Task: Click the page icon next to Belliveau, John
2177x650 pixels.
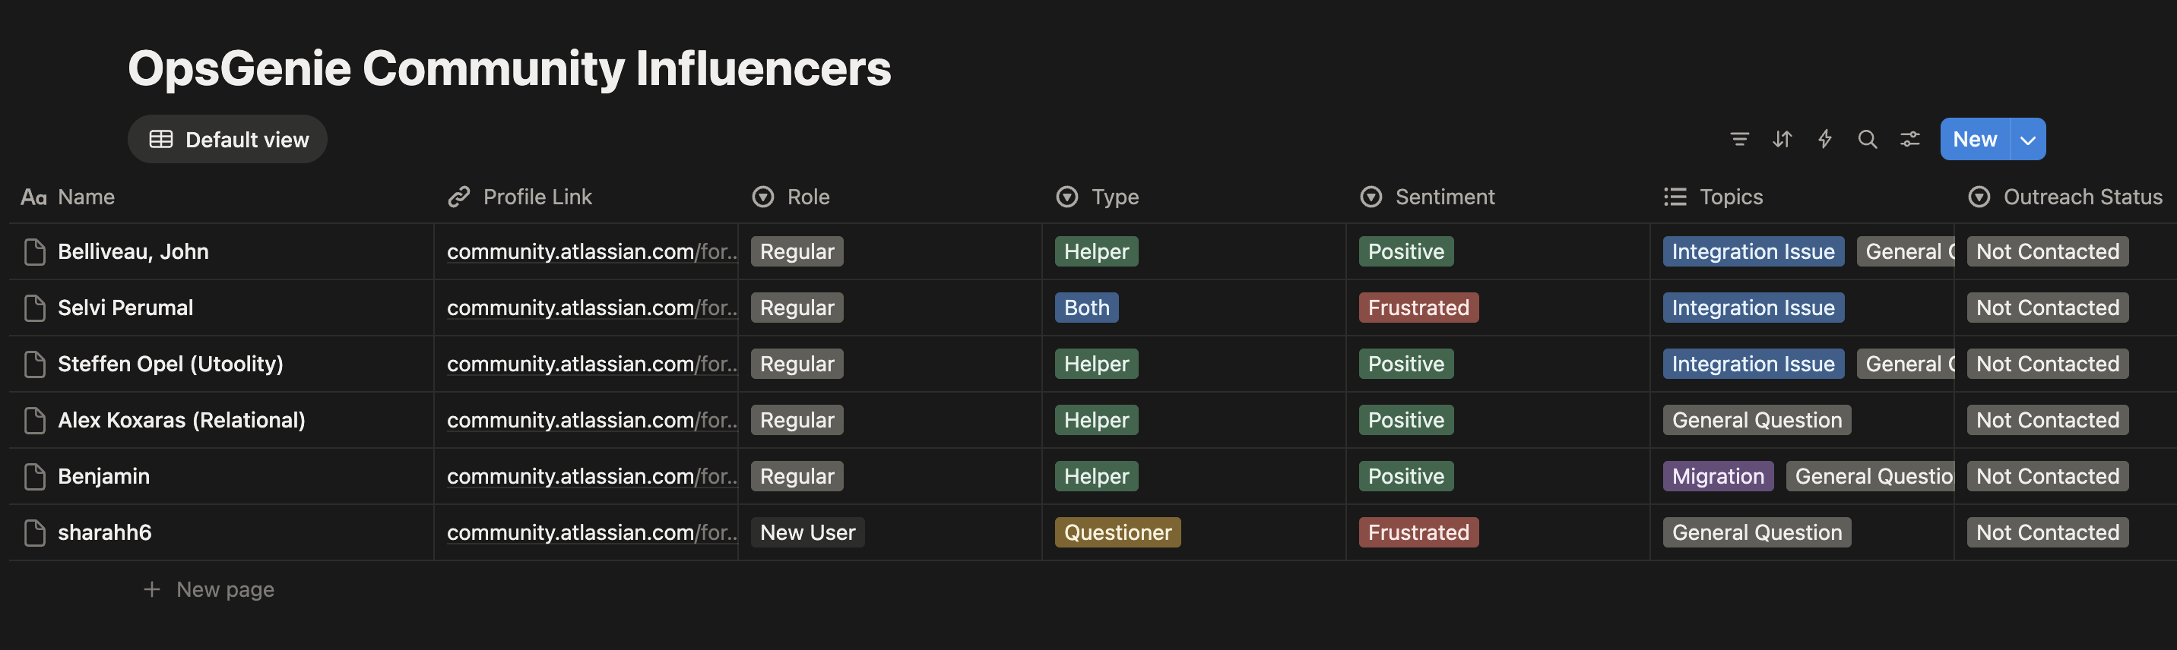Action: (x=33, y=251)
